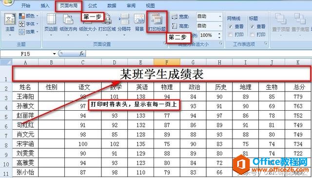Click the 打印标题 print titles button

click(x=157, y=22)
